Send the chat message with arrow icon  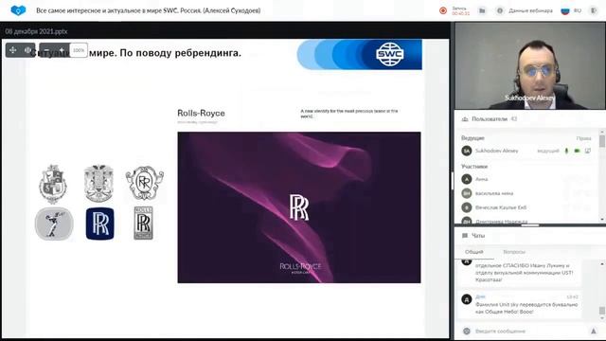coord(594,331)
